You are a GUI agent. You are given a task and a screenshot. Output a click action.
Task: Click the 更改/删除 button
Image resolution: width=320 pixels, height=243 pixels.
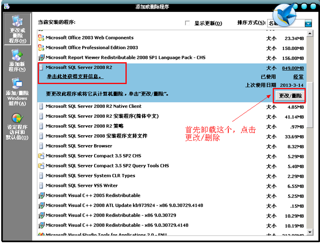[290, 96]
